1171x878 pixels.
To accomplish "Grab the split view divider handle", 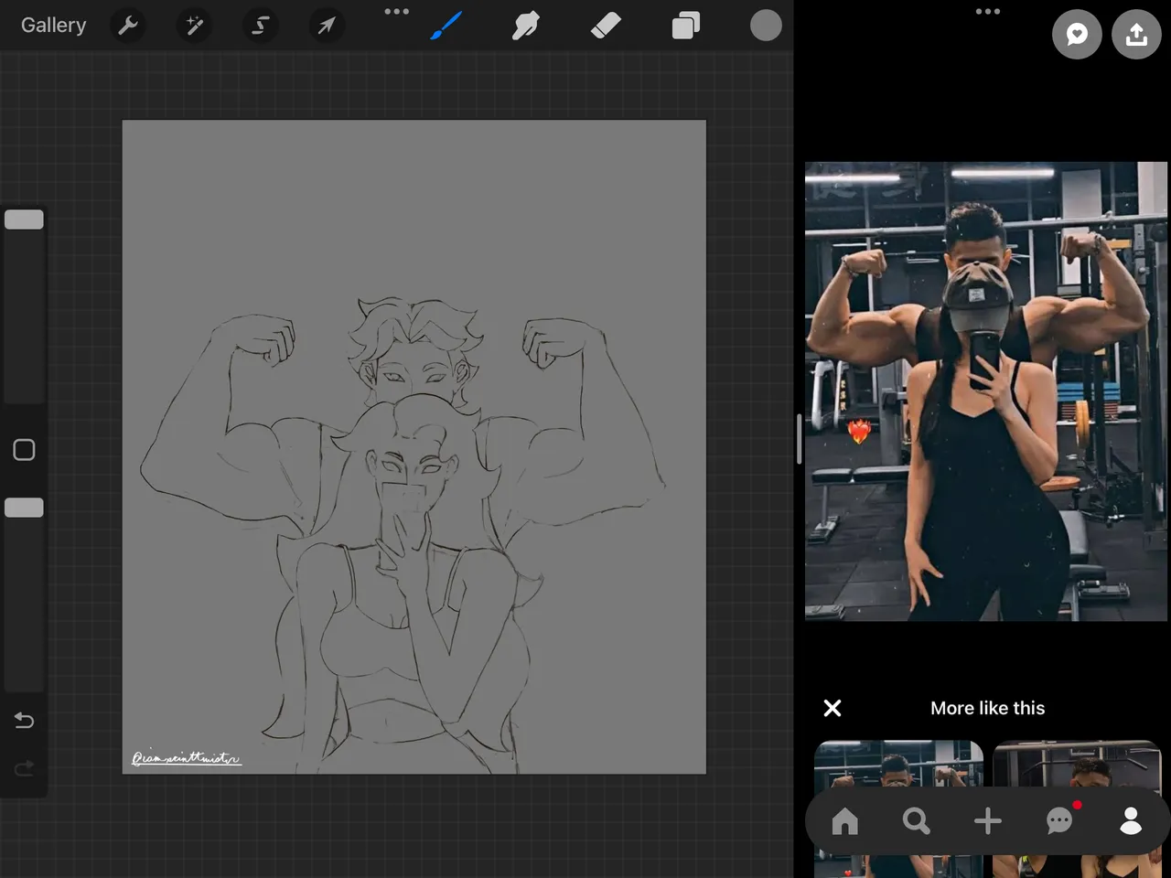I will (x=799, y=439).
